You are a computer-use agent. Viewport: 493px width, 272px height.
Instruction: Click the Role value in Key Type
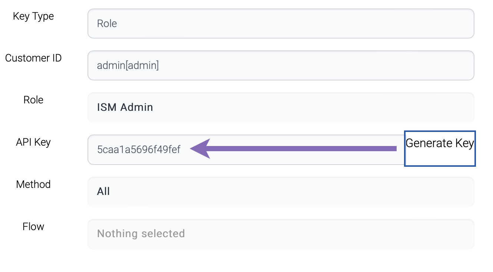107,24
